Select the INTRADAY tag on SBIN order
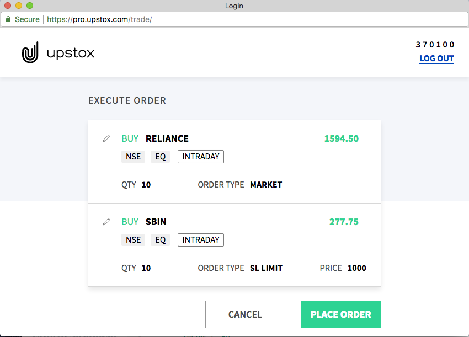Viewport: 469px width, 337px height. [x=200, y=240]
